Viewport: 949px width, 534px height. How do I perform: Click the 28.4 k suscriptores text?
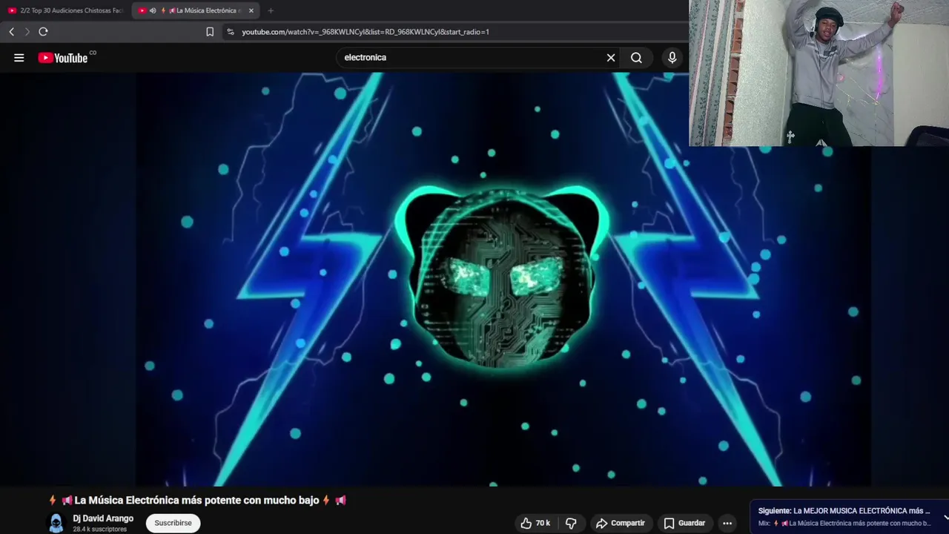pos(100,530)
